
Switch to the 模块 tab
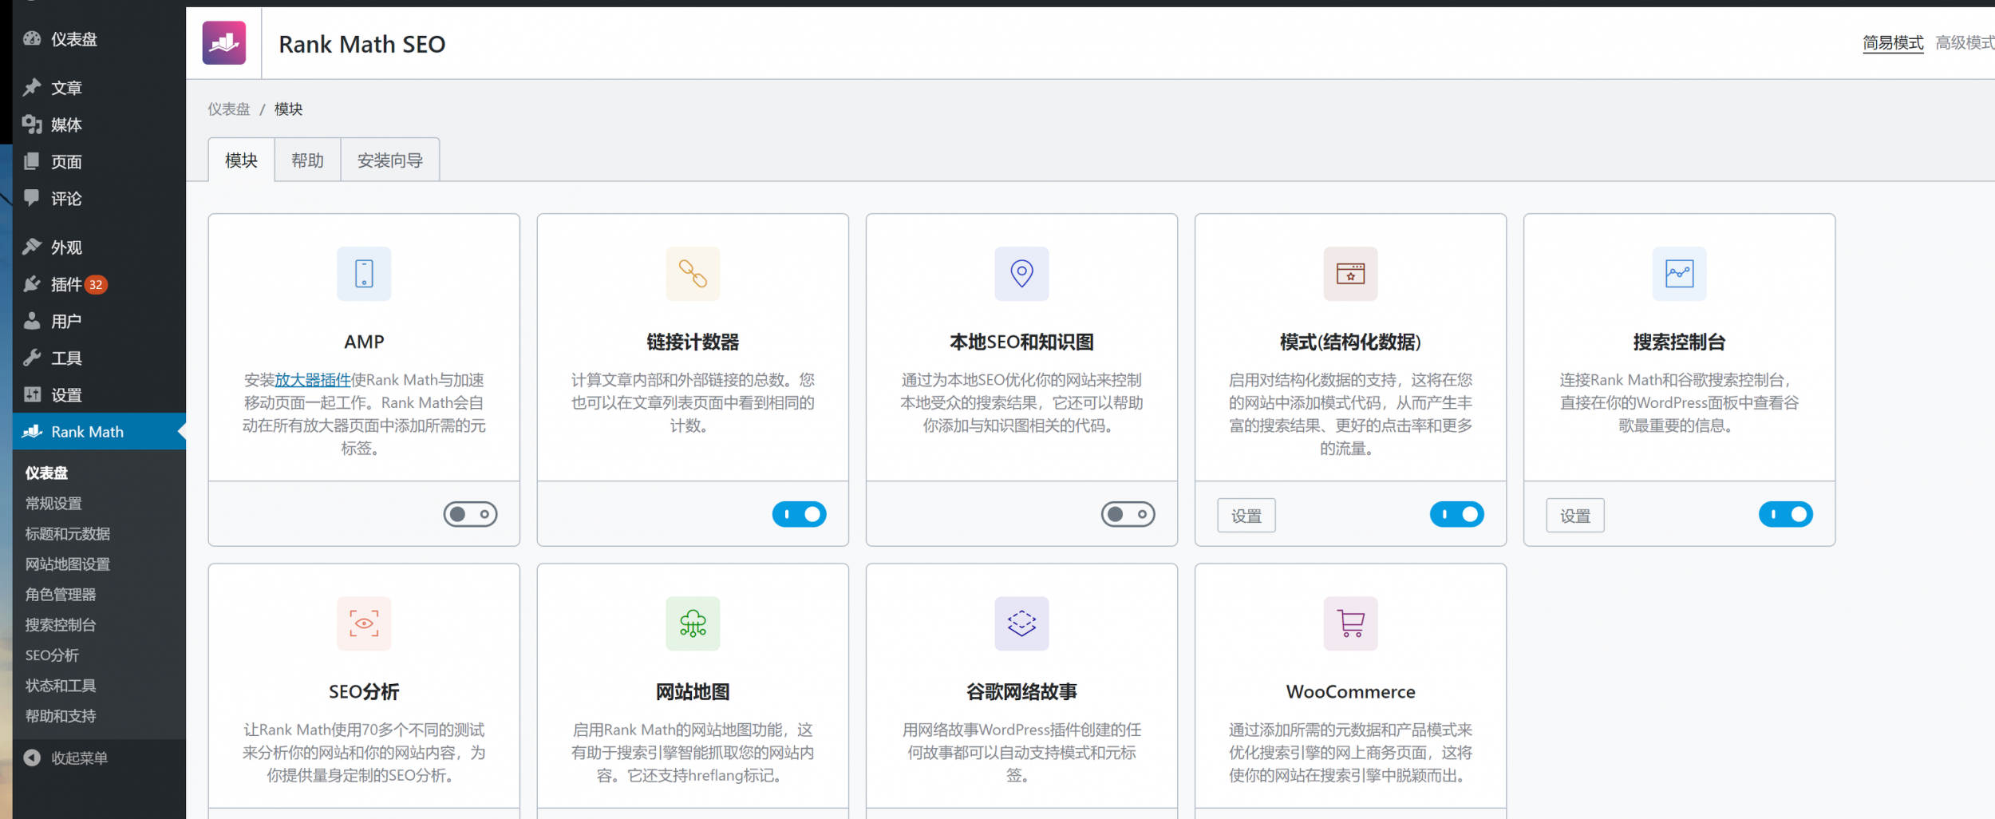tap(242, 160)
